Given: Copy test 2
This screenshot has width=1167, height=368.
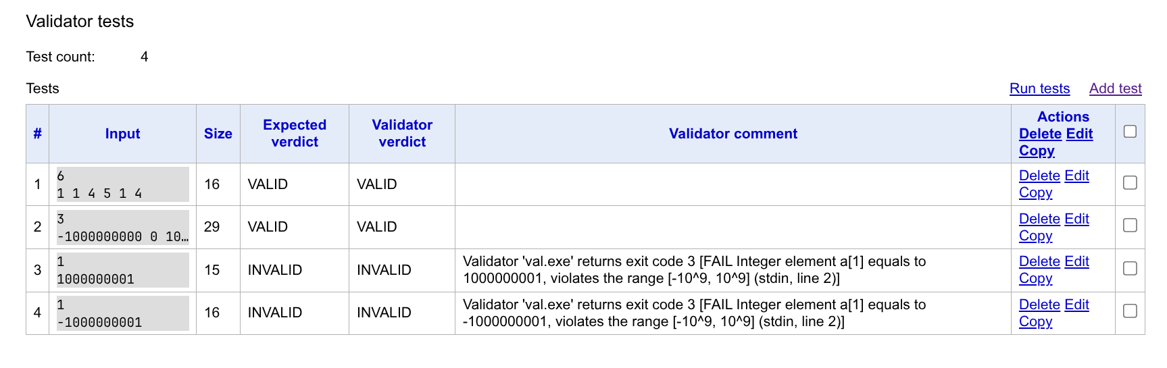Looking at the screenshot, I should click(1035, 236).
